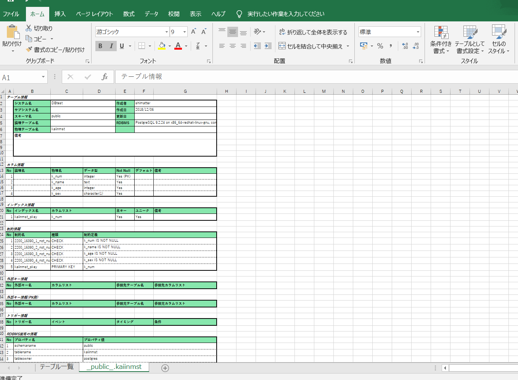Align text to middle of cell
The width and height of the screenshot is (518, 380).
pyautogui.click(x=233, y=32)
